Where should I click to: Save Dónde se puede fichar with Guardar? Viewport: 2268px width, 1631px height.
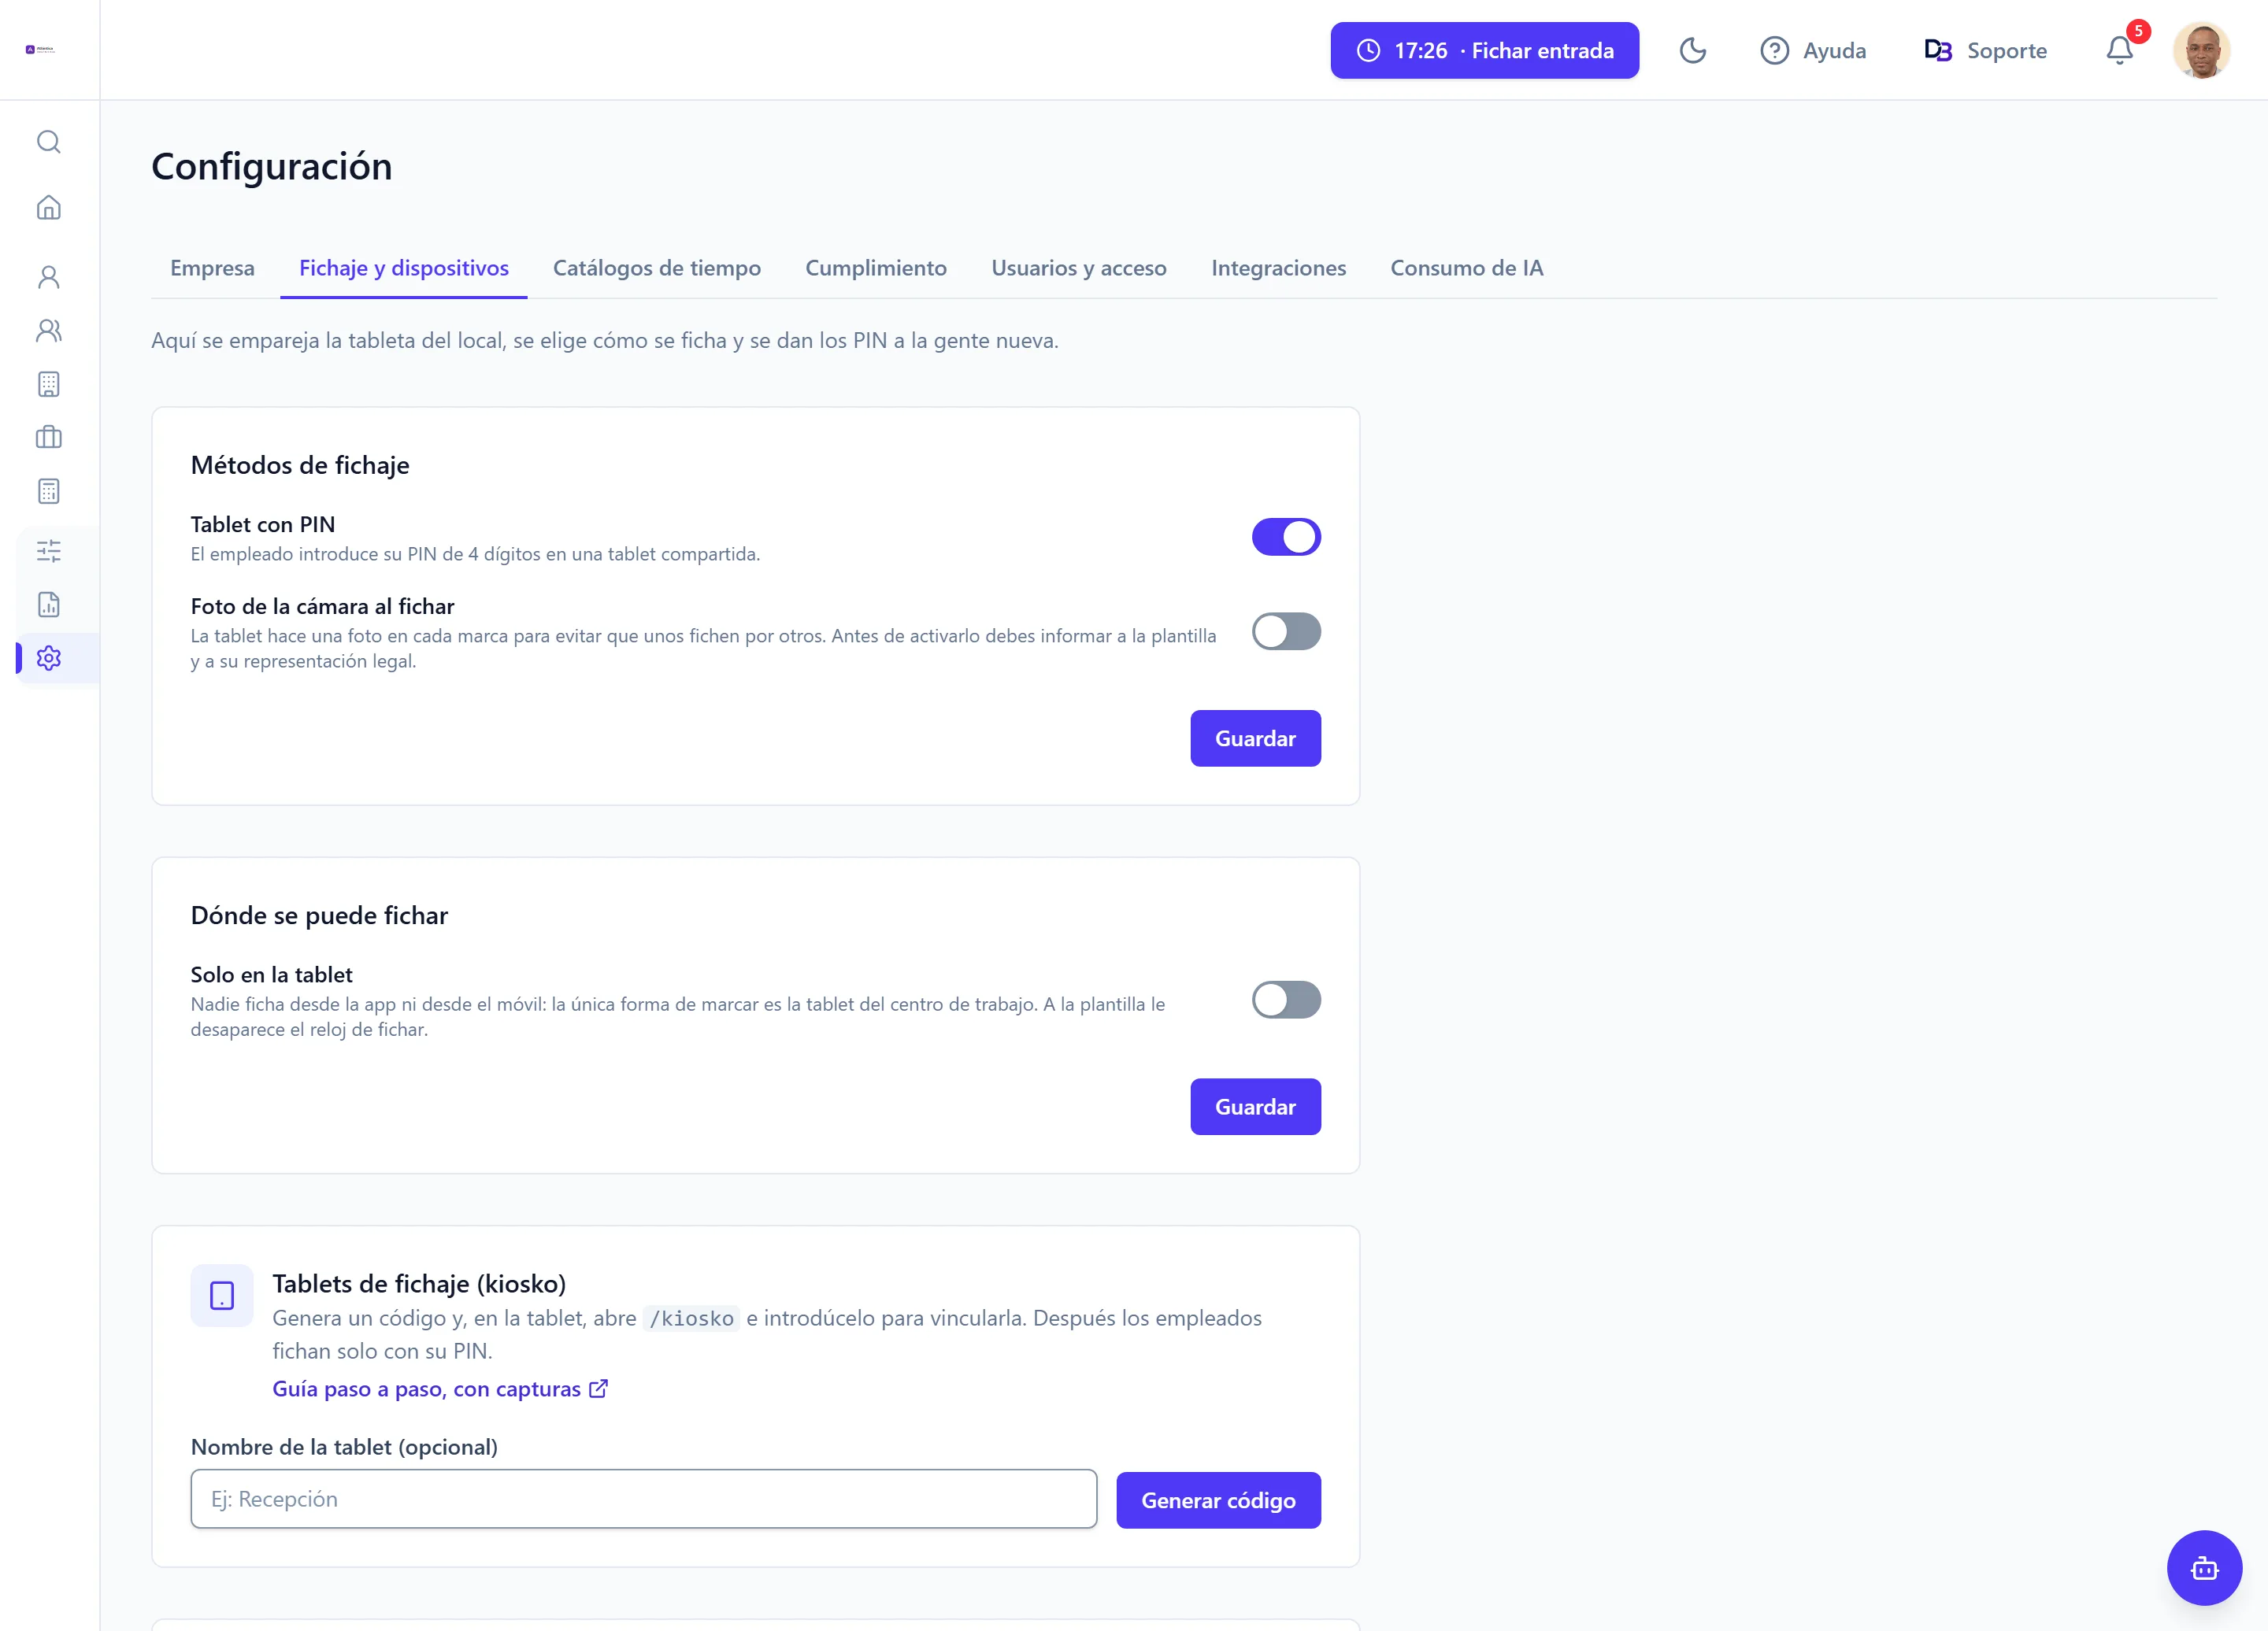(1255, 1106)
